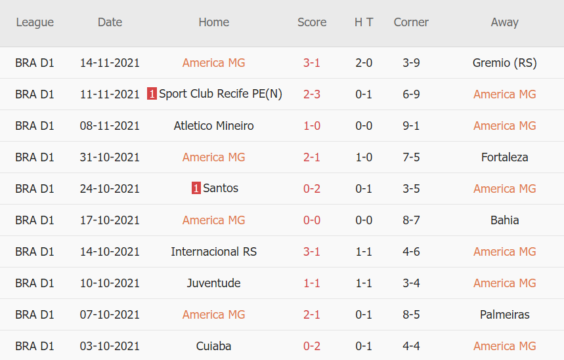Click the Corner column header

pyautogui.click(x=411, y=22)
